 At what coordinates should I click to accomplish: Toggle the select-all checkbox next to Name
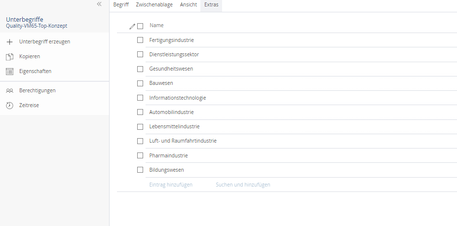pyautogui.click(x=140, y=26)
